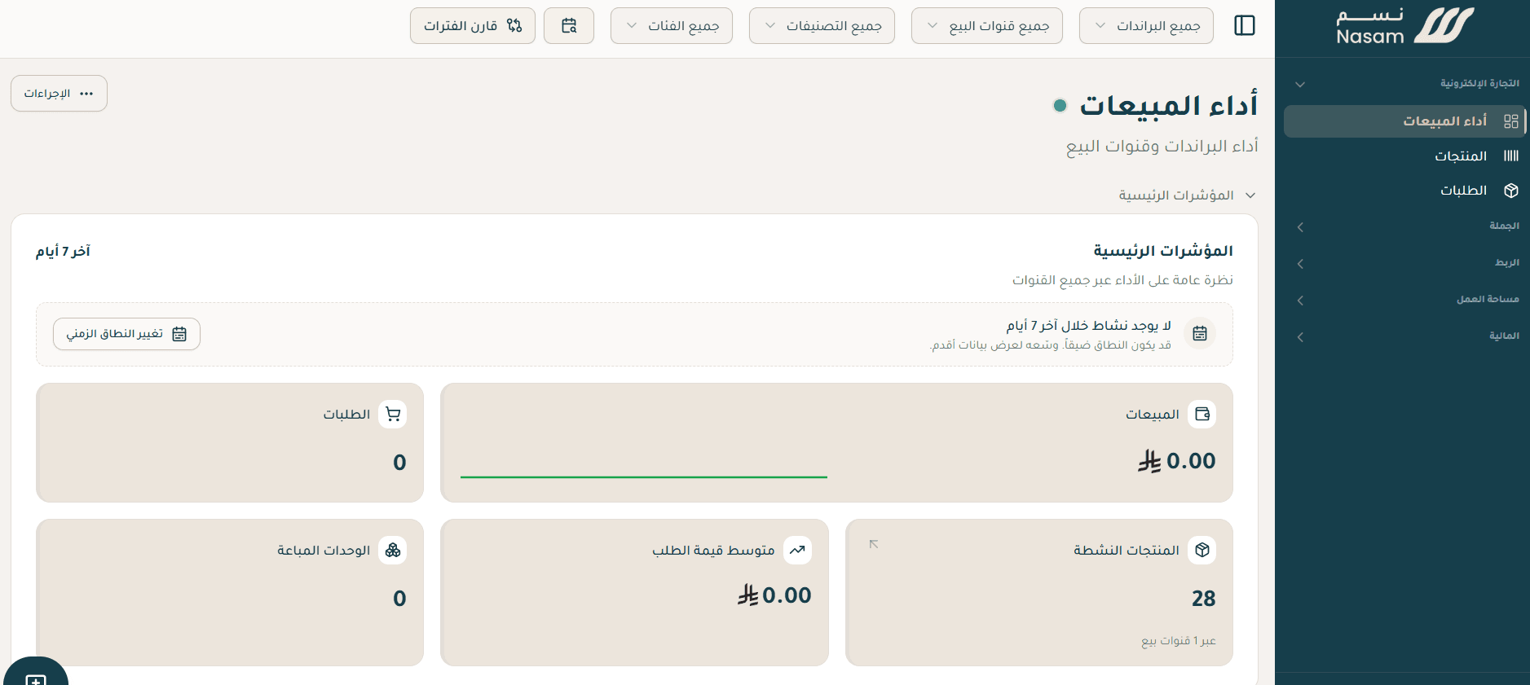Image resolution: width=1530 pixels, height=685 pixels.
Task: Click تغيير النطاق الزمني button
Action: pyautogui.click(x=126, y=334)
